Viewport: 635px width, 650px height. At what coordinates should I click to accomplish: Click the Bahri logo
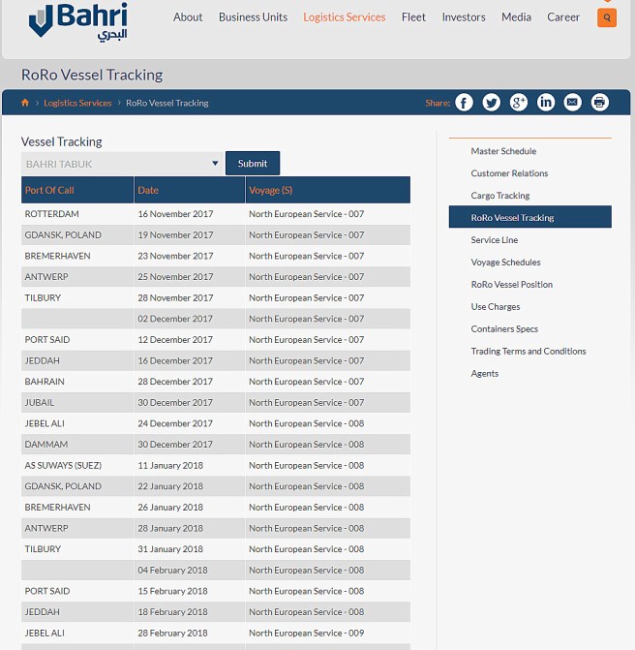pyautogui.click(x=78, y=21)
